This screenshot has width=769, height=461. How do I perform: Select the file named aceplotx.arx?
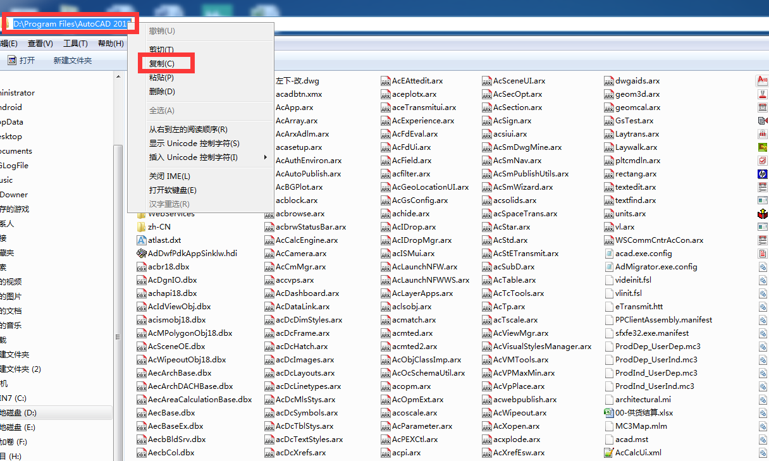(x=414, y=94)
